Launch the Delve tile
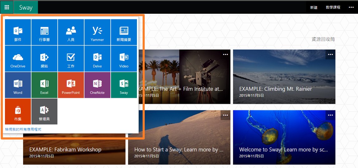This screenshot has height=168, width=358. [x=97, y=58]
